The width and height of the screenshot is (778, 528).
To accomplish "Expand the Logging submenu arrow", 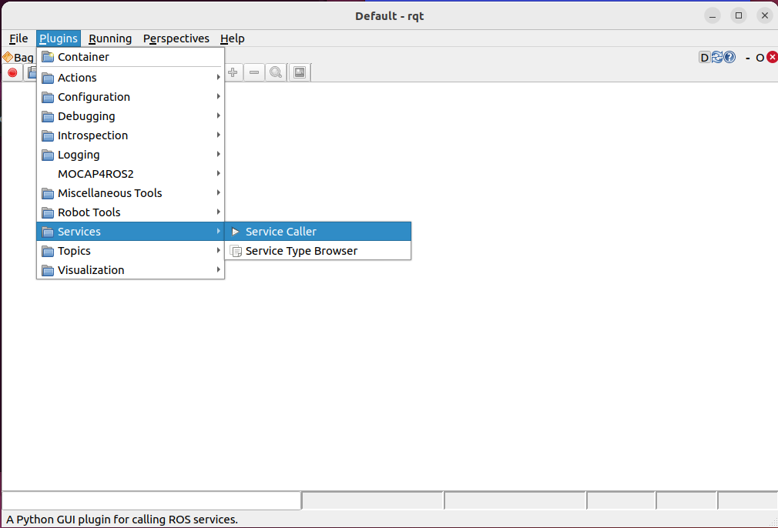I will point(218,155).
